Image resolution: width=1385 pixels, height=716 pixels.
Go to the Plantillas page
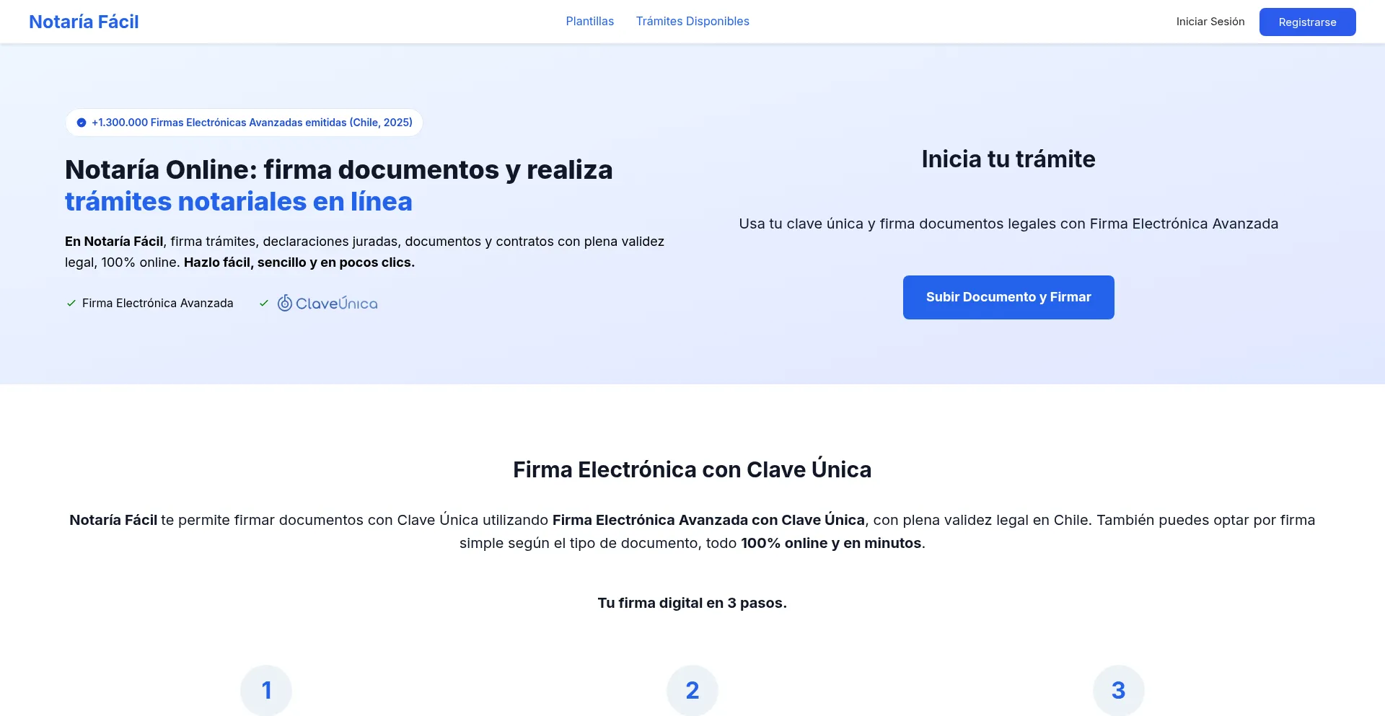coord(589,22)
